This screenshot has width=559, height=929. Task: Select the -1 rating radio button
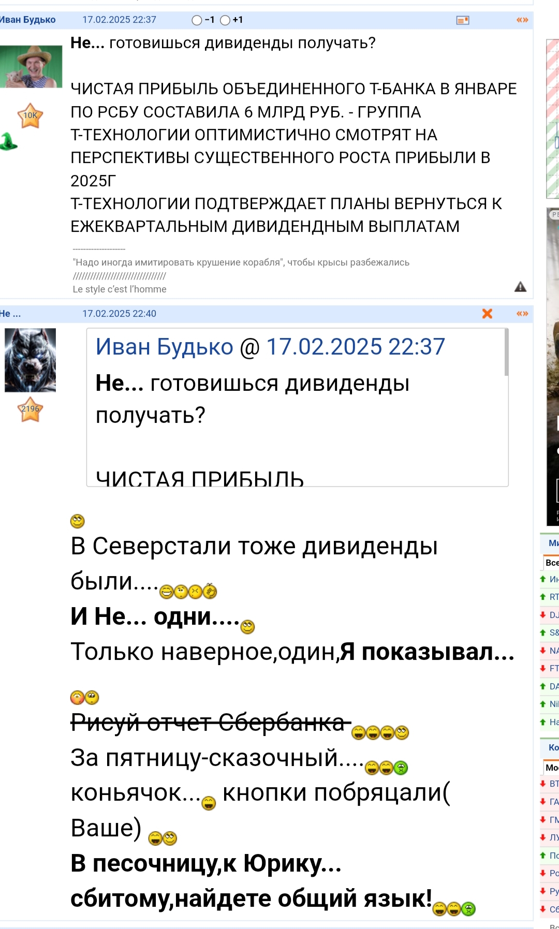(197, 20)
